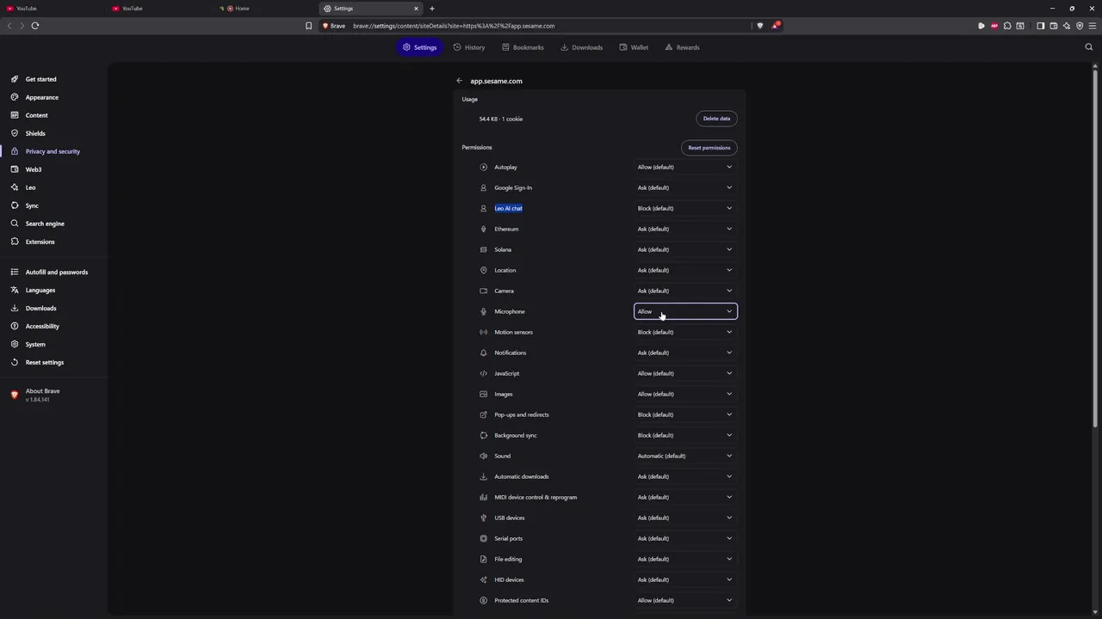1102x619 pixels.
Task: Open the Sound permission dropdown
Action: click(685, 456)
